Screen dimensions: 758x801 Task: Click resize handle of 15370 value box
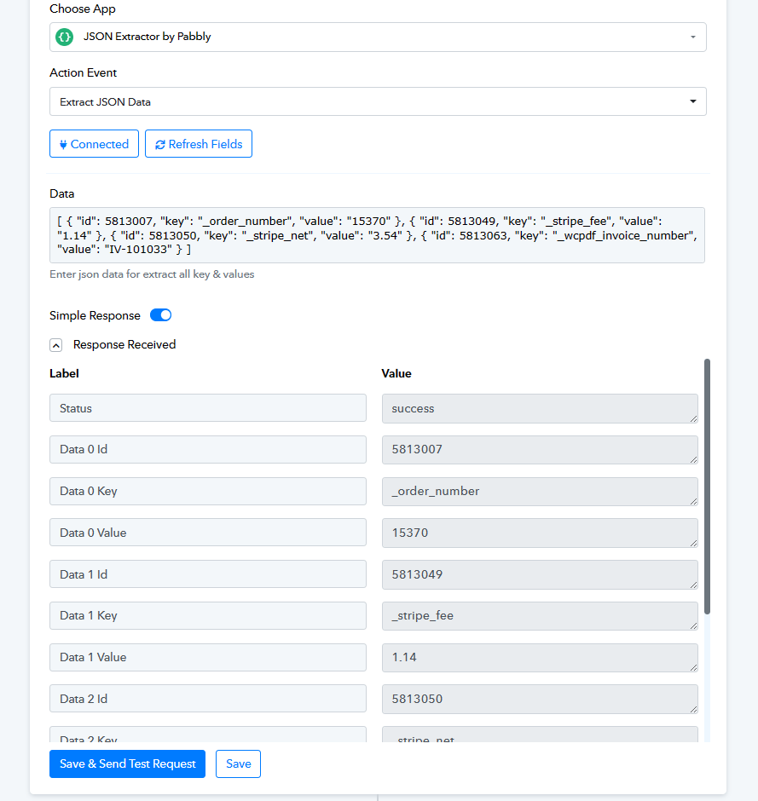tap(693, 543)
